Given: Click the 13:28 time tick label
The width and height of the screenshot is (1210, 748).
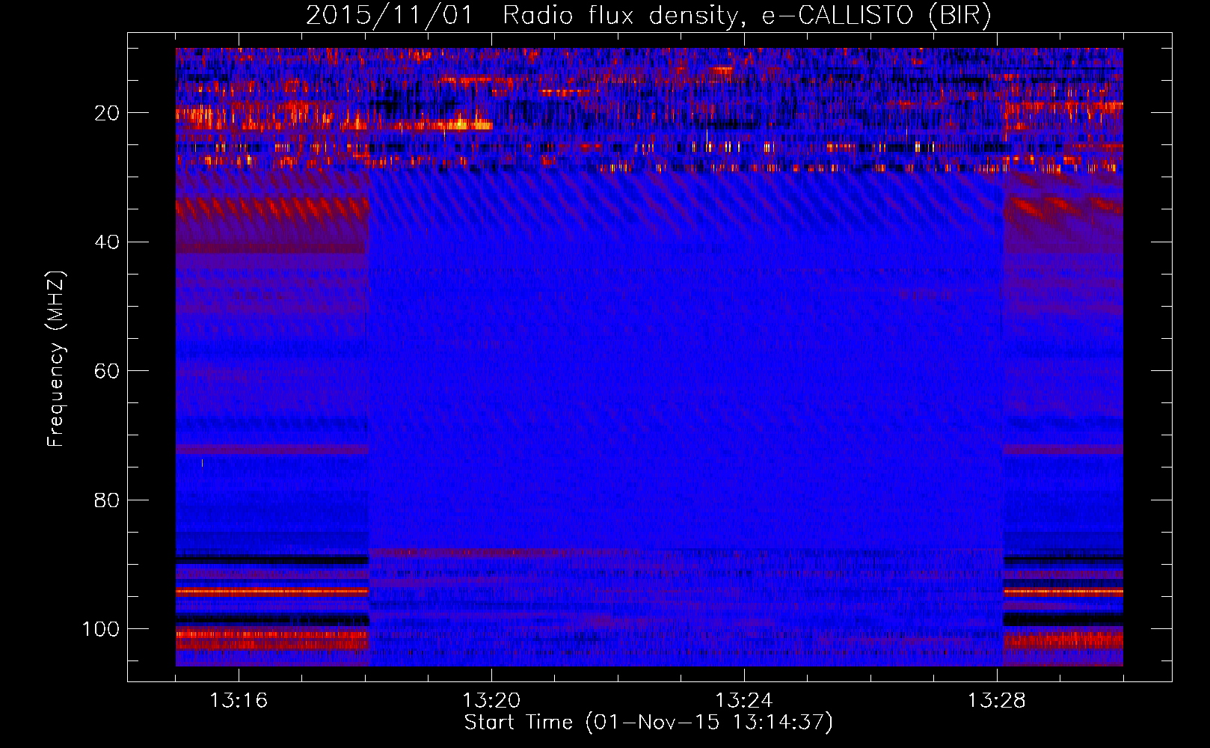Looking at the screenshot, I should coord(997,700).
